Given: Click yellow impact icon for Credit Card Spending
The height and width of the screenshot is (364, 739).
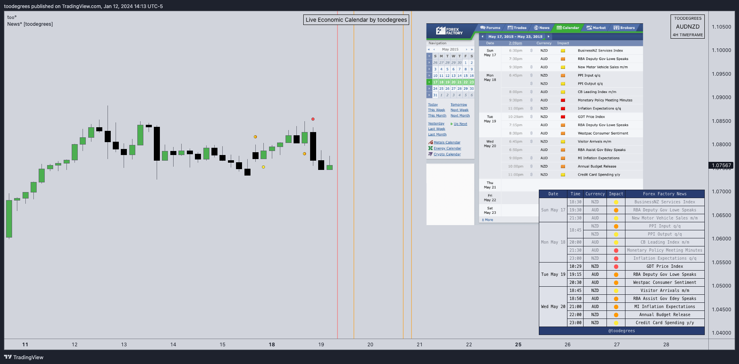Looking at the screenshot, I should tap(563, 175).
